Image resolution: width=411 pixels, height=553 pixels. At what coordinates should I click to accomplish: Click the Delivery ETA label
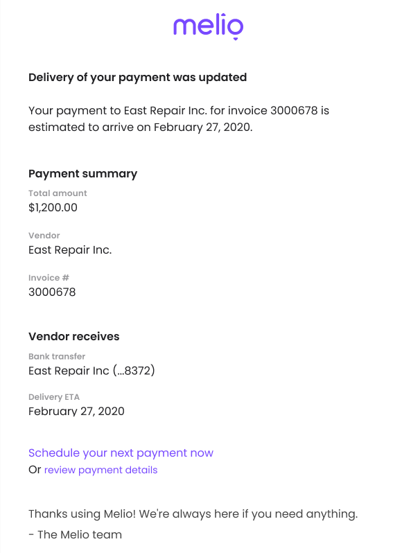pyautogui.click(x=54, y=397)
